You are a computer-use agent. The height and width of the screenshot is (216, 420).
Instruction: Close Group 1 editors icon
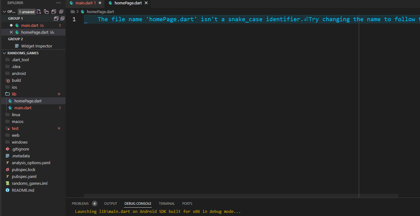[x=62, y=18]
